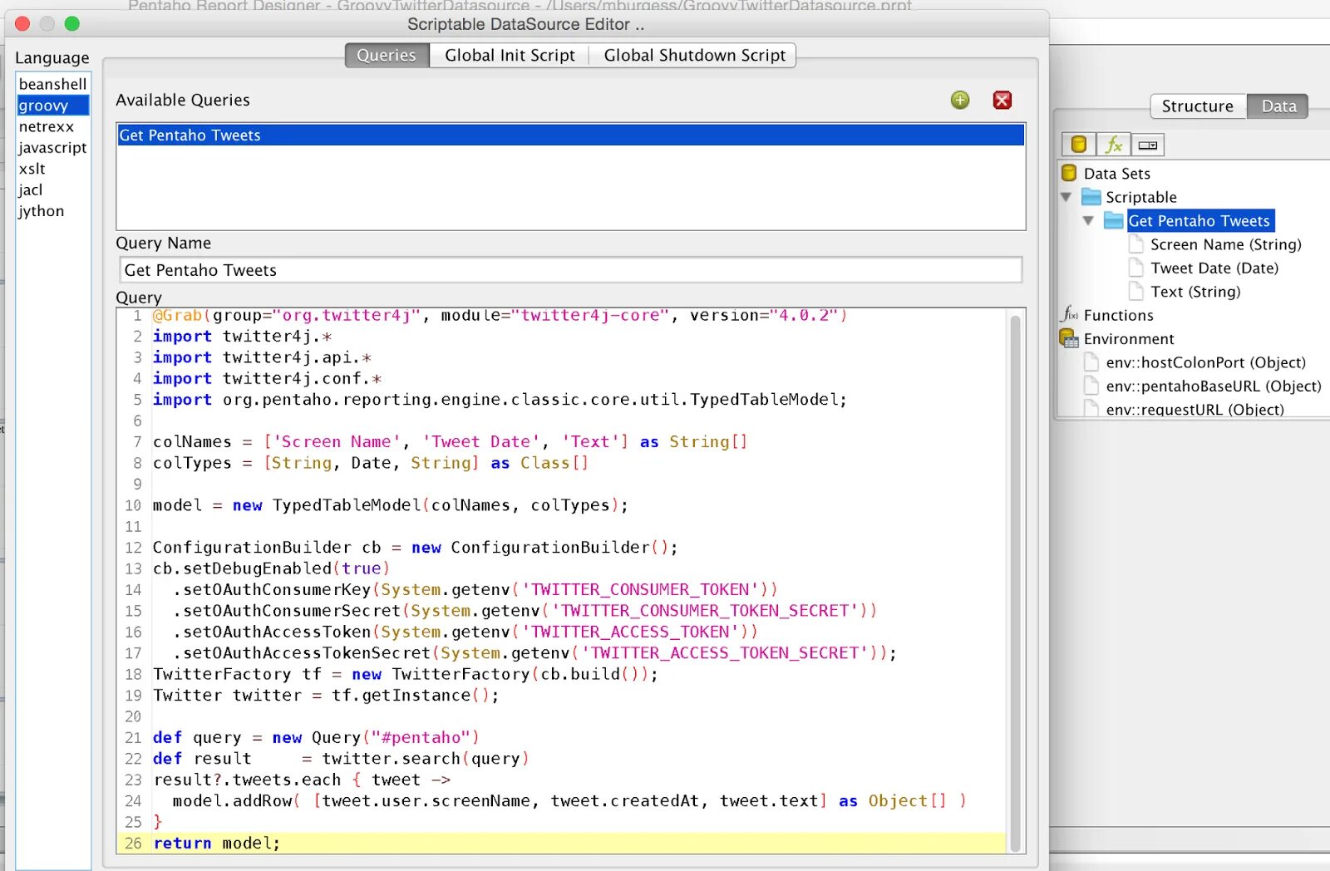Click the folder icon beside Get Pentaho Tweets in the tree
Screen dimensions: 1330x871
(x=1114, y=220)
